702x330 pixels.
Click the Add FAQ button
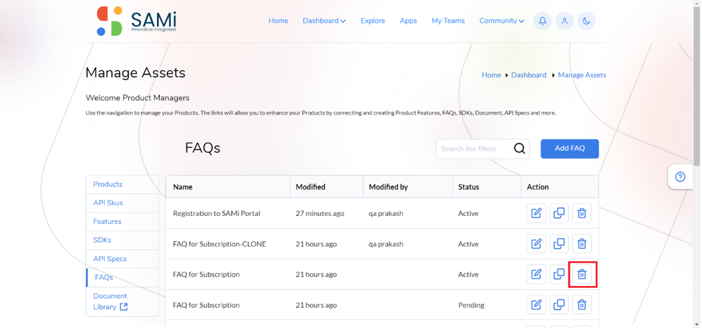point(570,149)
